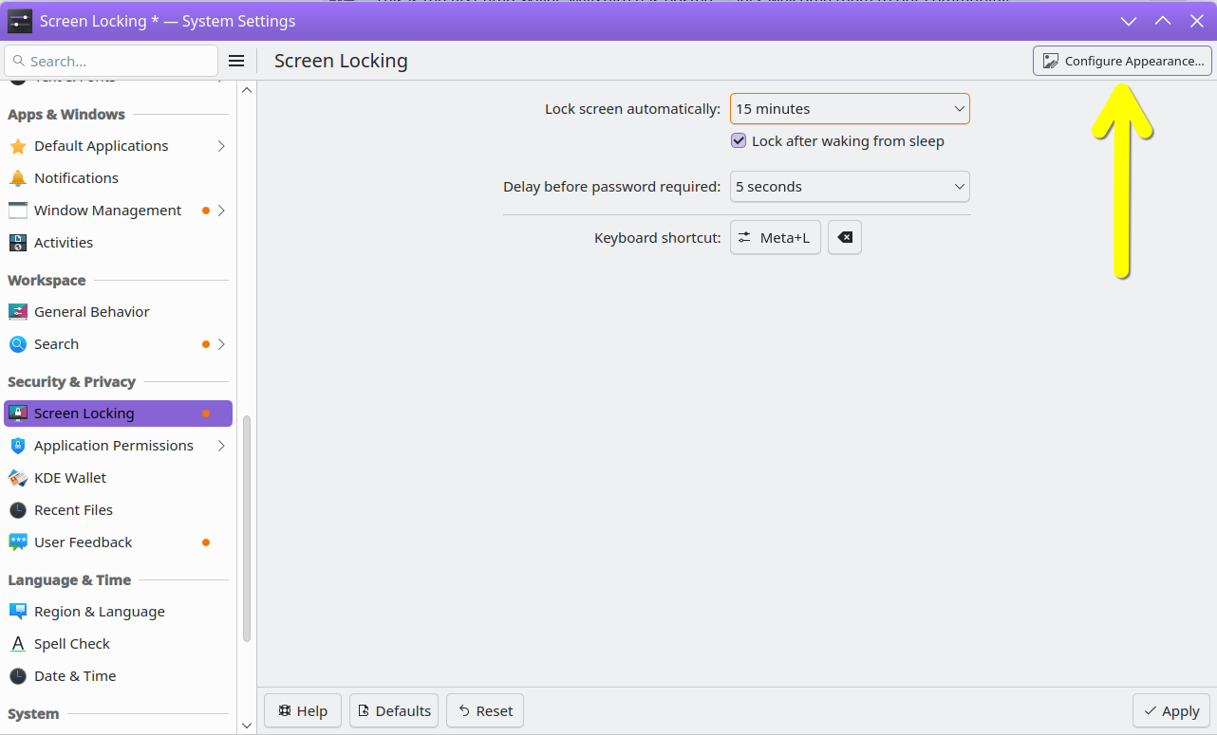Click the sidebar vertical scrollbar handle
The height and width of the screenshot is (735, 1217).
click(x=247, y=528)
